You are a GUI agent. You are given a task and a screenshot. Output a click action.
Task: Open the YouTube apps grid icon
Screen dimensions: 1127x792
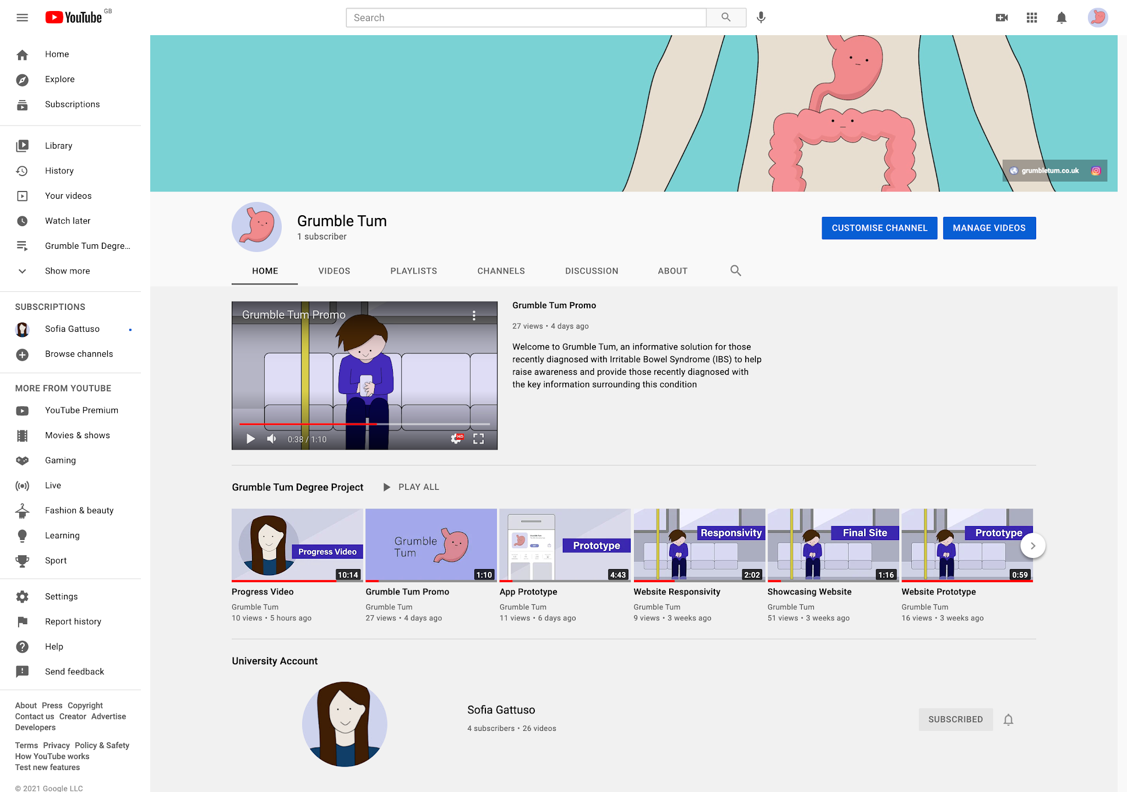tap(1032, 18)
